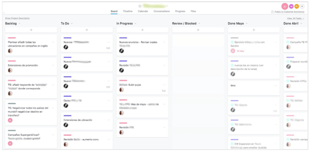
Task: Expand Done Mayo column options chevron
Action: (247, 24)
